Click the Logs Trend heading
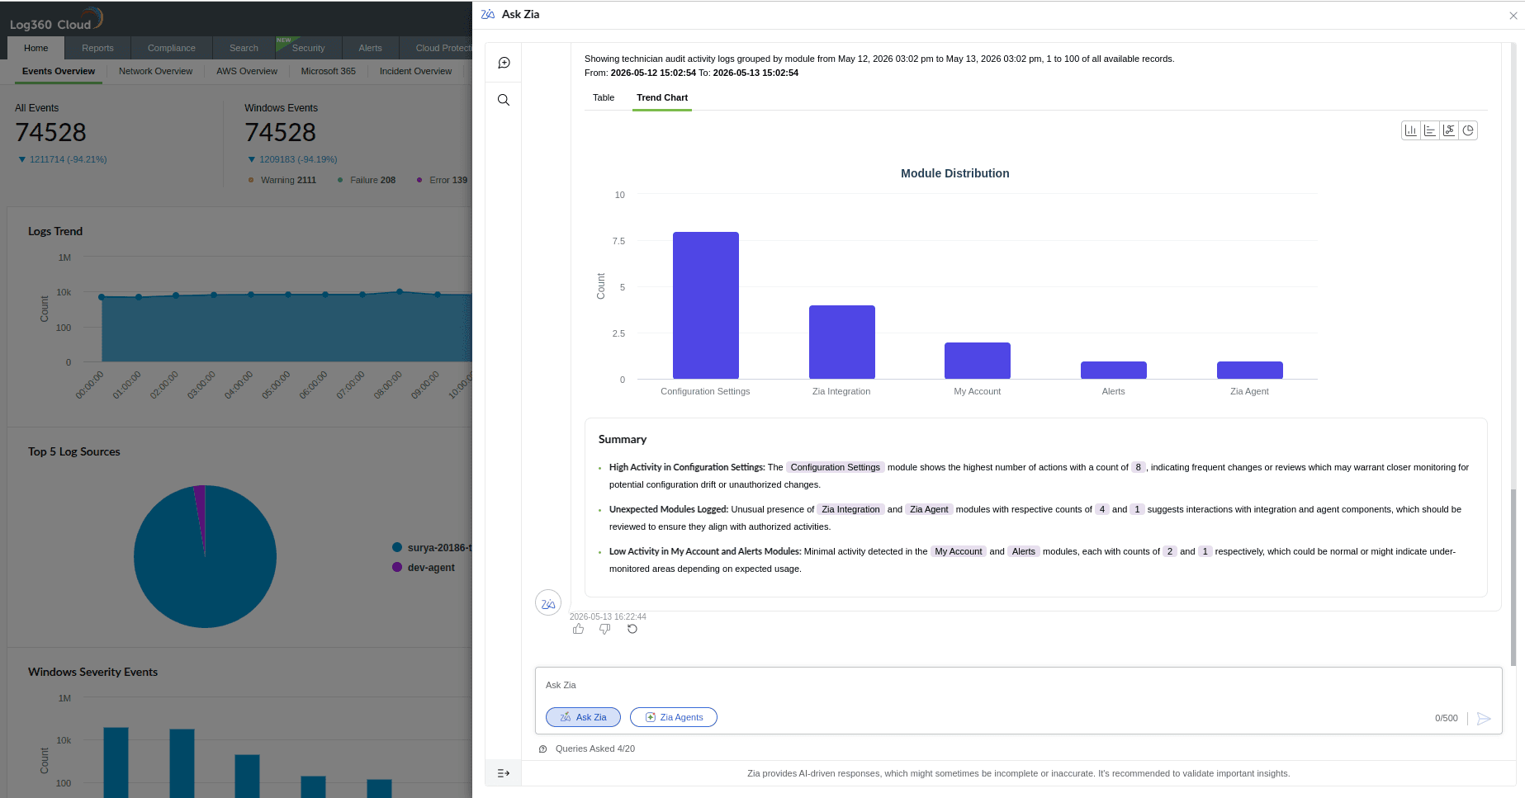 tap(55, 232)
